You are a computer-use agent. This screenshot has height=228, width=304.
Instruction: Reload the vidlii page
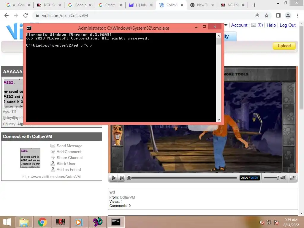[x=26, y=15]
